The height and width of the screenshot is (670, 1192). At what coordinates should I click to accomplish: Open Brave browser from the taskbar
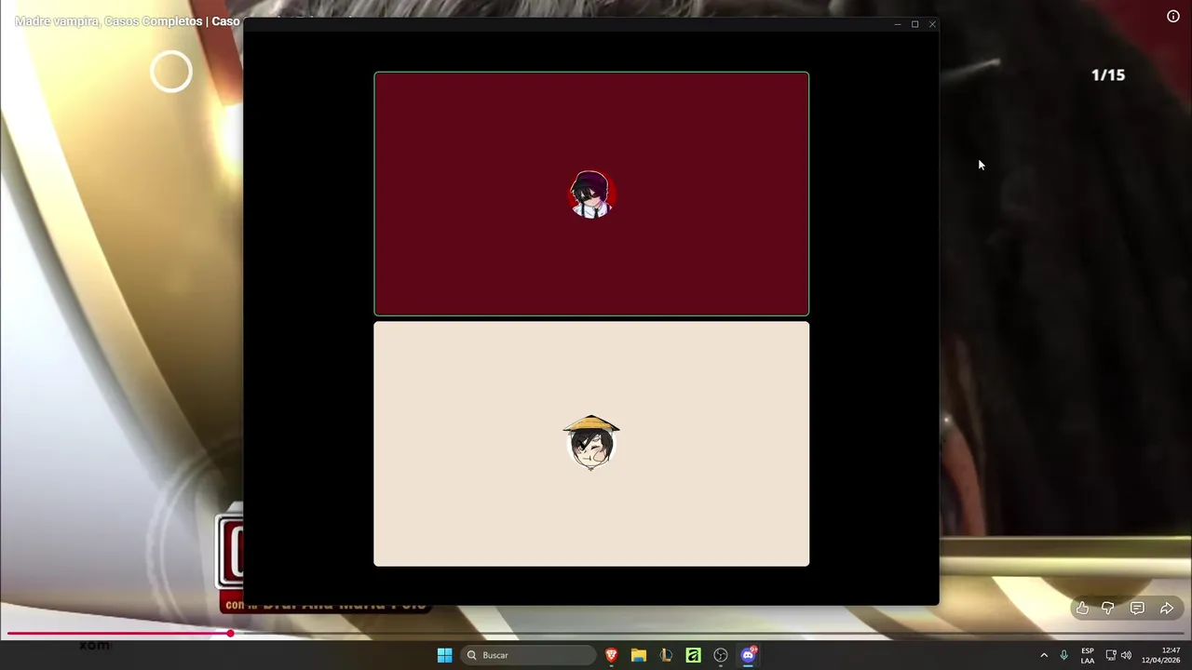click(x=612, y=655)
